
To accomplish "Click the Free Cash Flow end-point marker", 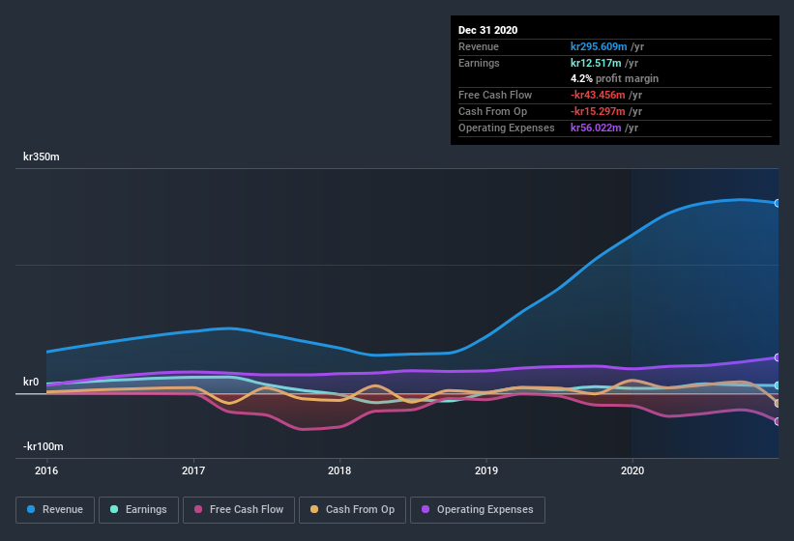I will click(778, 421).
